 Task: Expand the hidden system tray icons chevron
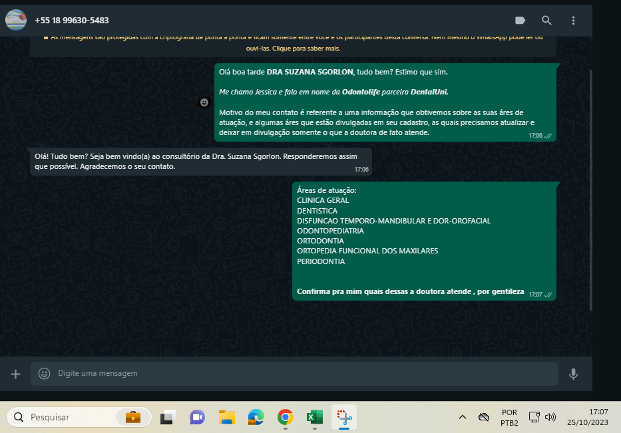(462, 417)
